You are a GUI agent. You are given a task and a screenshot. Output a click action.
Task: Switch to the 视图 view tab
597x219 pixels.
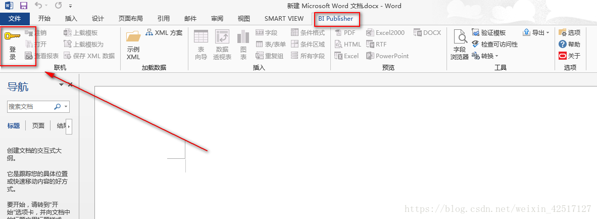pyautogui.click(x=243, y=18)
